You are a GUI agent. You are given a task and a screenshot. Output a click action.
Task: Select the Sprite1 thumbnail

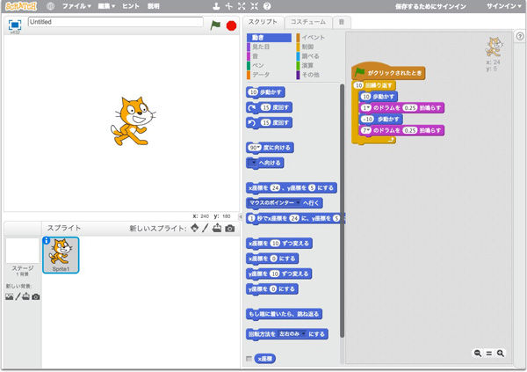(61, 255)
